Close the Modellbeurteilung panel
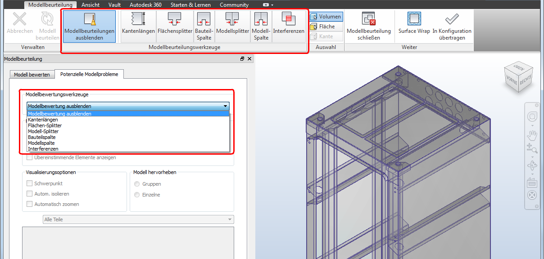Viewport: 544px width, 259px height. (249, 59)
